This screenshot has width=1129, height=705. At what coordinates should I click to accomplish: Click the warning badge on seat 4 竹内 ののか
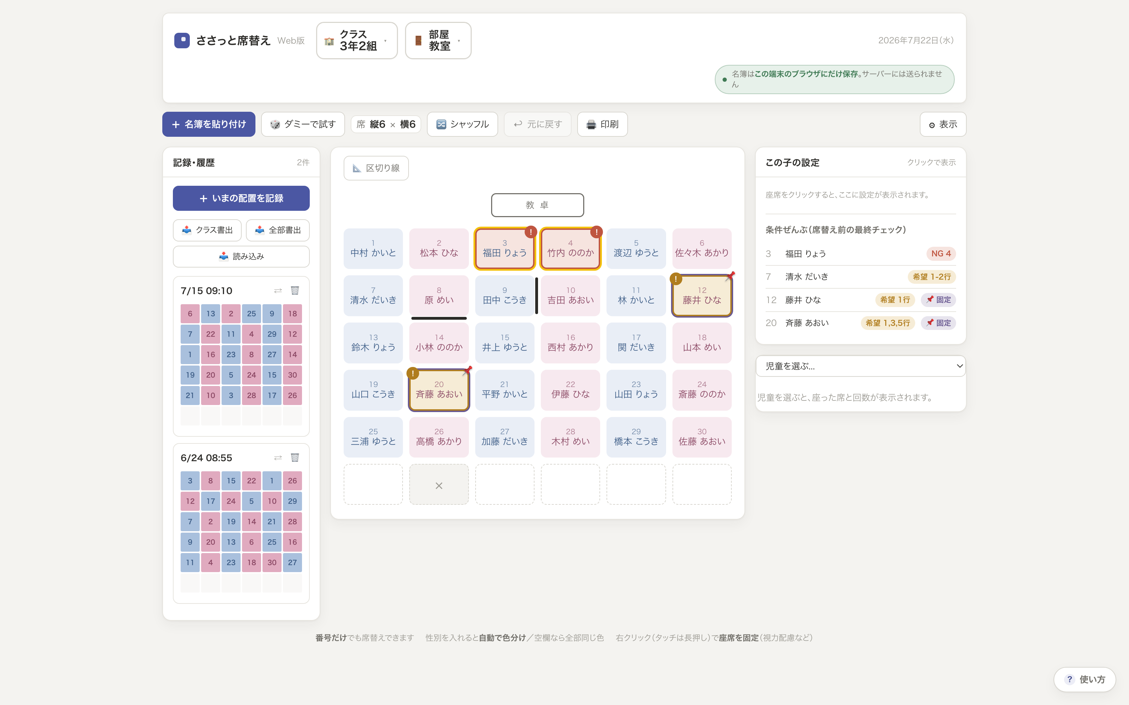[596, 232]
